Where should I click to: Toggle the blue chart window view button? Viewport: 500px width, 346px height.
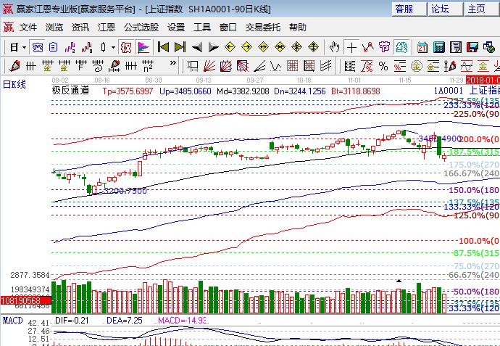coord(36,47)
